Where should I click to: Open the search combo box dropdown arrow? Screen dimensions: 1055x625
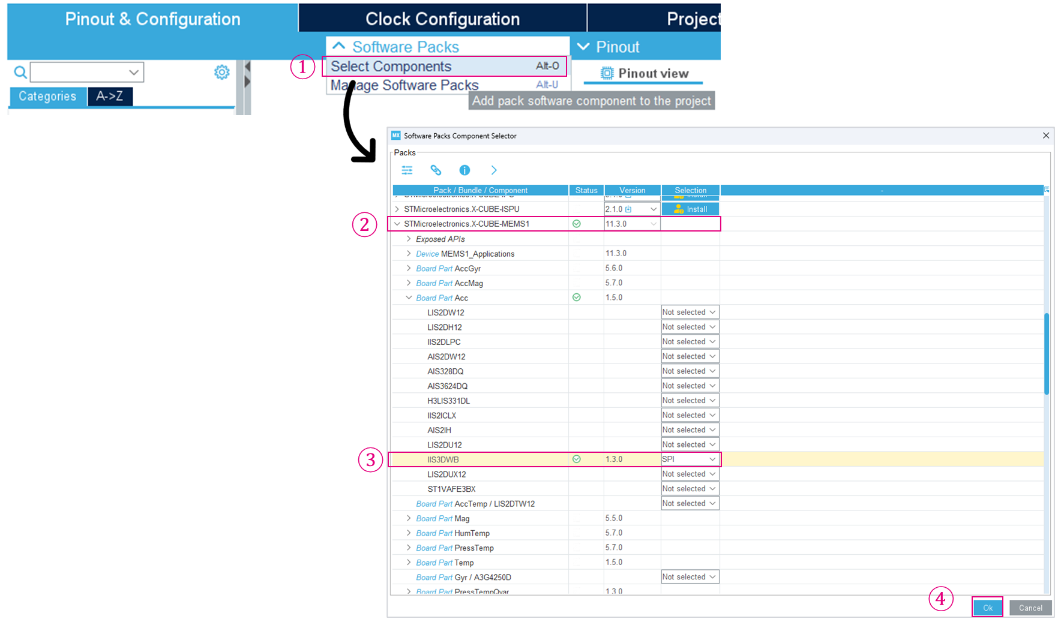click(x=134, y=73)
